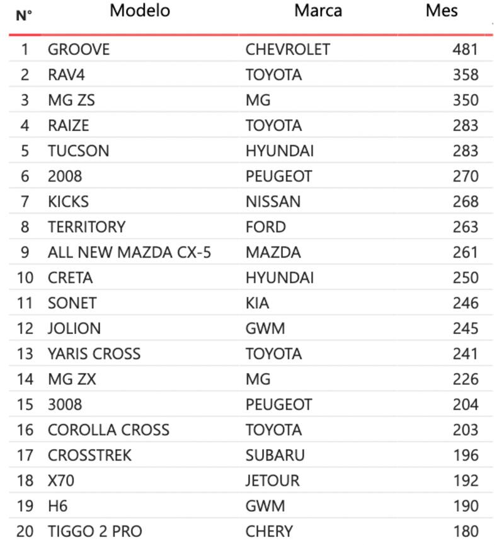
Task: Select the YARIS CROSS model cell
Action: click(94, 354)
